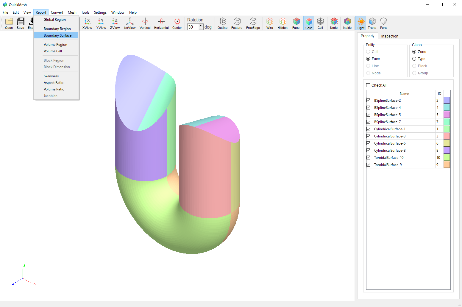Switch to Hidden line mode
Screen dimensions: 462x307
(282, 23)
